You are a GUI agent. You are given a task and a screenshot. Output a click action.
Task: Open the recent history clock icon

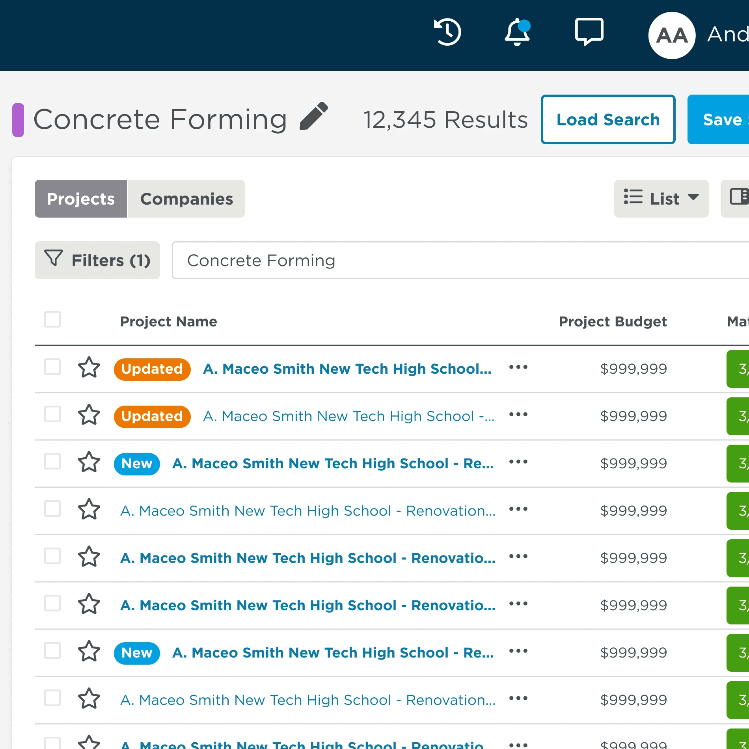[x=447, y=32]
